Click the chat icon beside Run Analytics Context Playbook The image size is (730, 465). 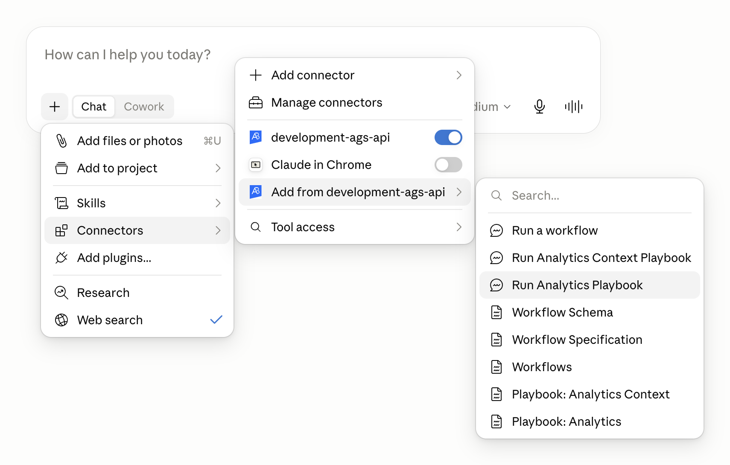tap(496, 258)
